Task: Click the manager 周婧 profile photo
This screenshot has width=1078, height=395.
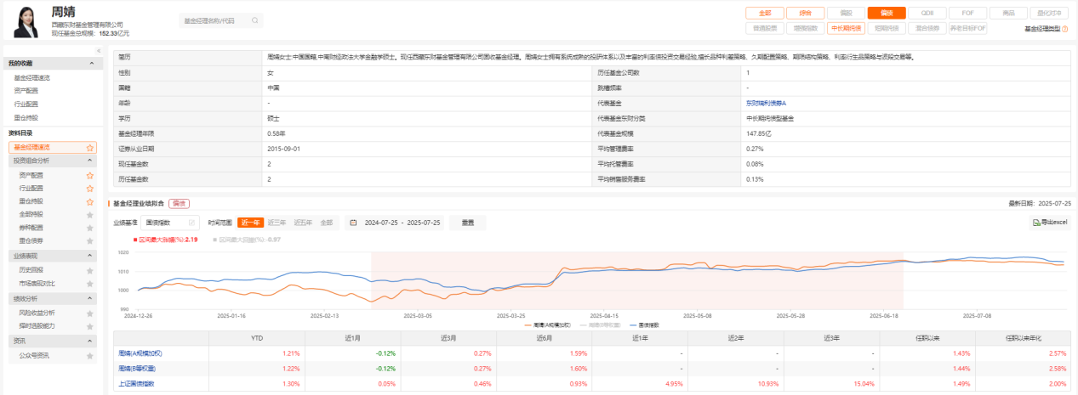Action: coord(26,21)
